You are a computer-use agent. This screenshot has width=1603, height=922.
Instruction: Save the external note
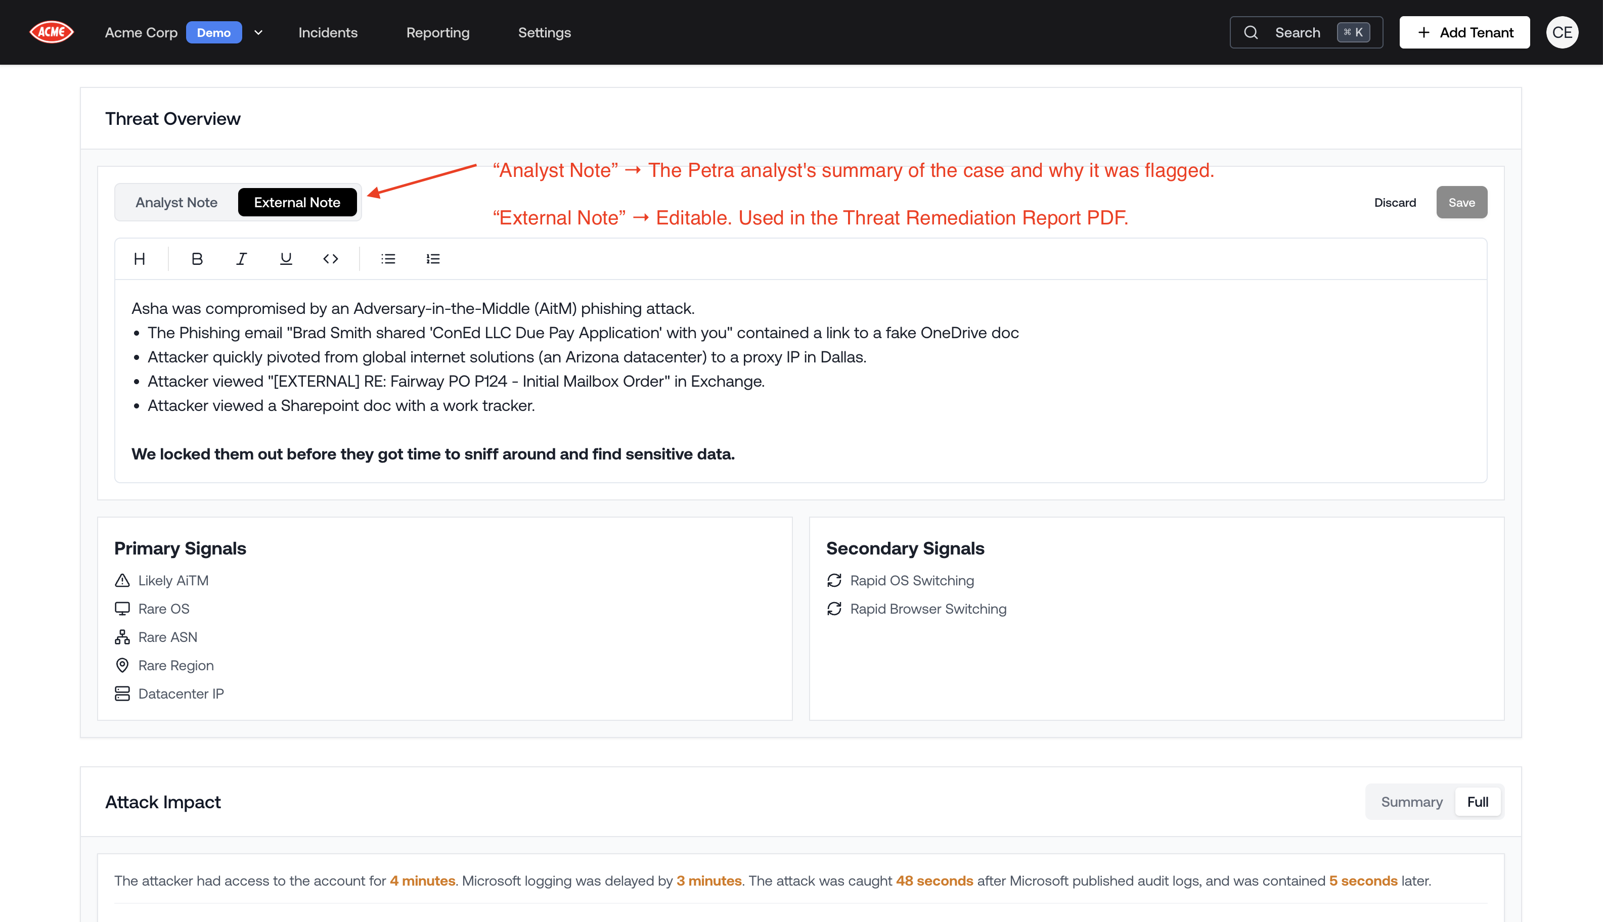tap(1461, 203)
